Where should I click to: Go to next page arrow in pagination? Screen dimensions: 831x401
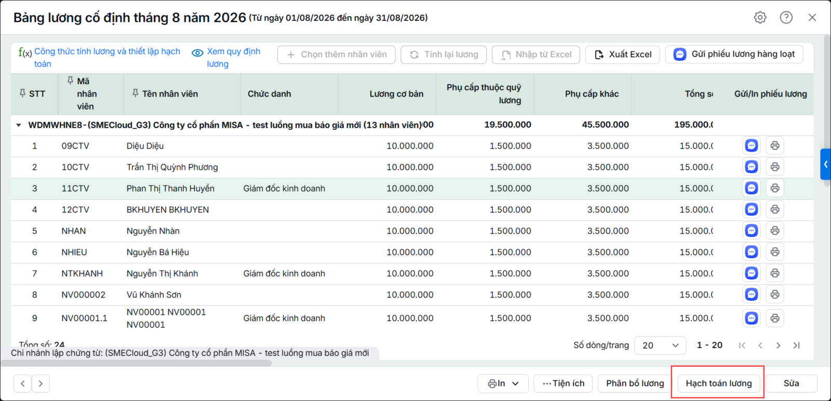(x=778, y=345)
